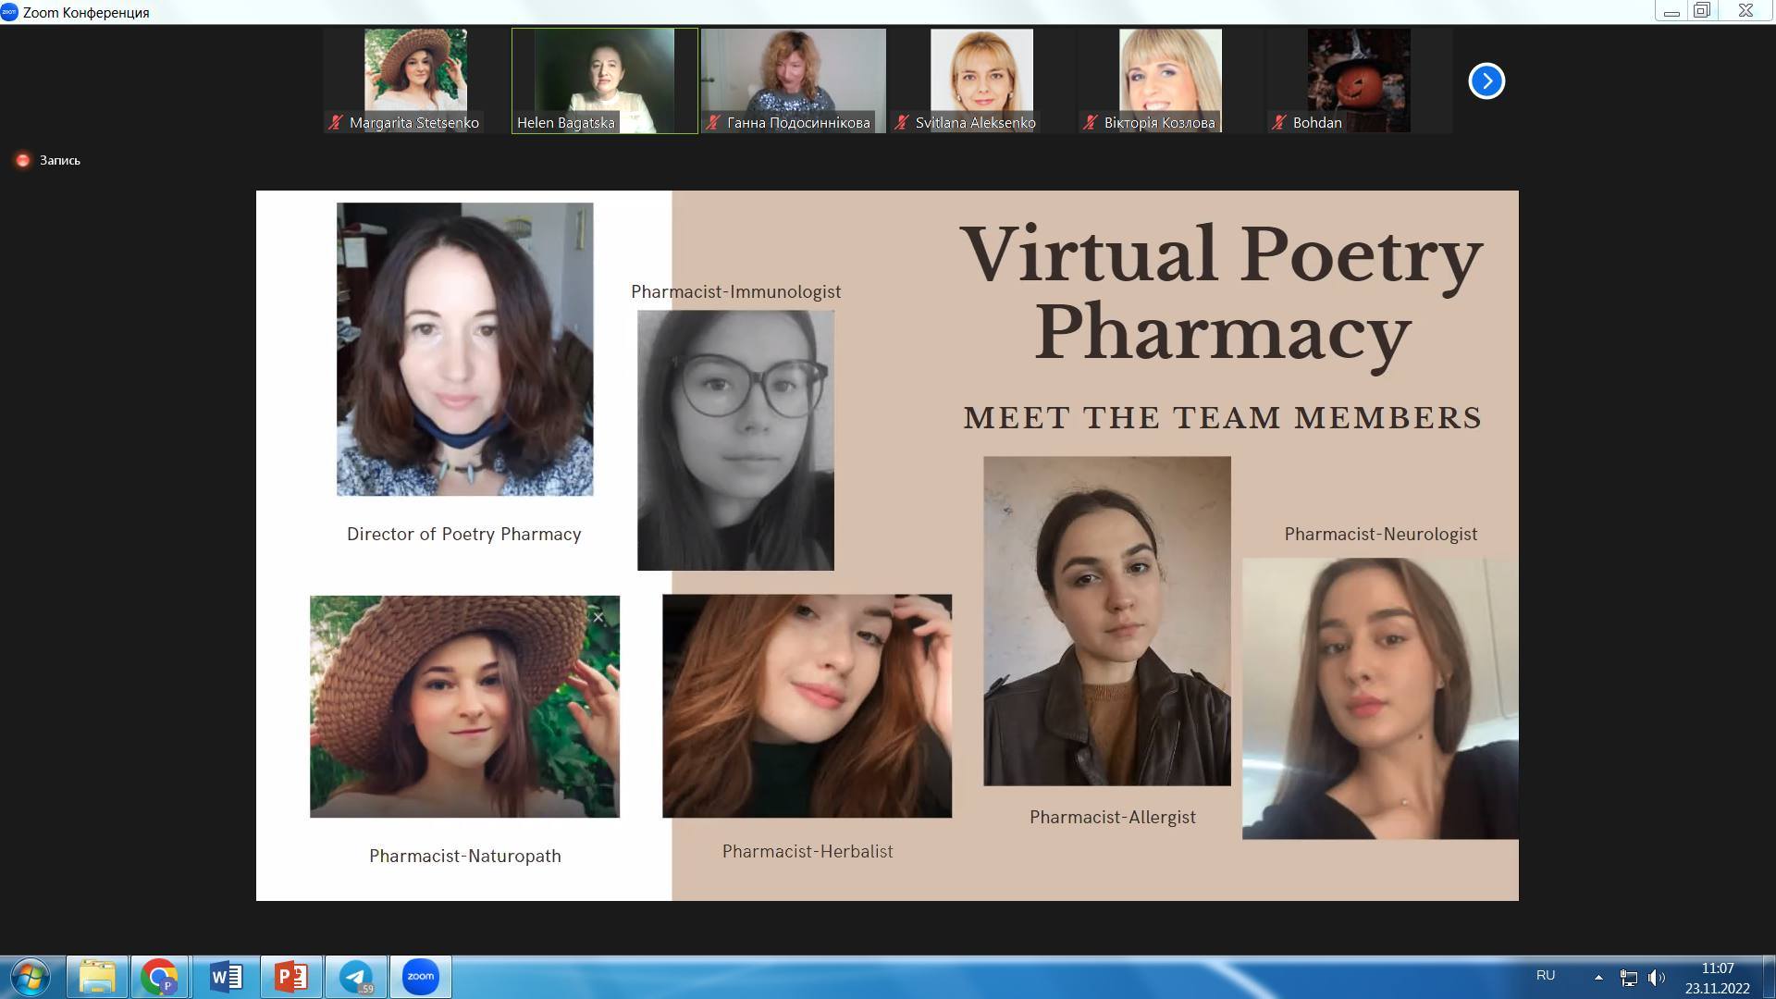Viewport: 1776px width, 999px height.
Task: Click Svitlana Aleksenko's muted microphone icon
Action: [902, 122]
